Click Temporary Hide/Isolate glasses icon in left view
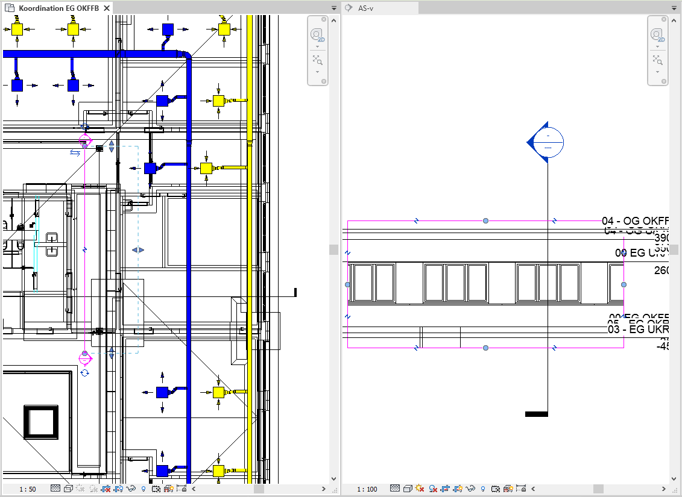682x497 pixels. tap(131, 489)
